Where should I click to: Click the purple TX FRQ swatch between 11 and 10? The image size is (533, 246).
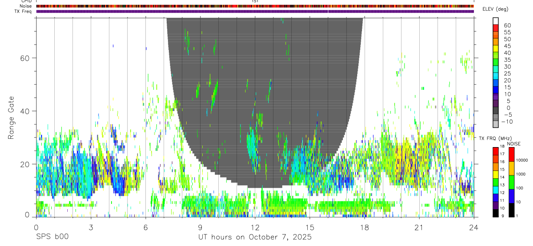point(496,205)
